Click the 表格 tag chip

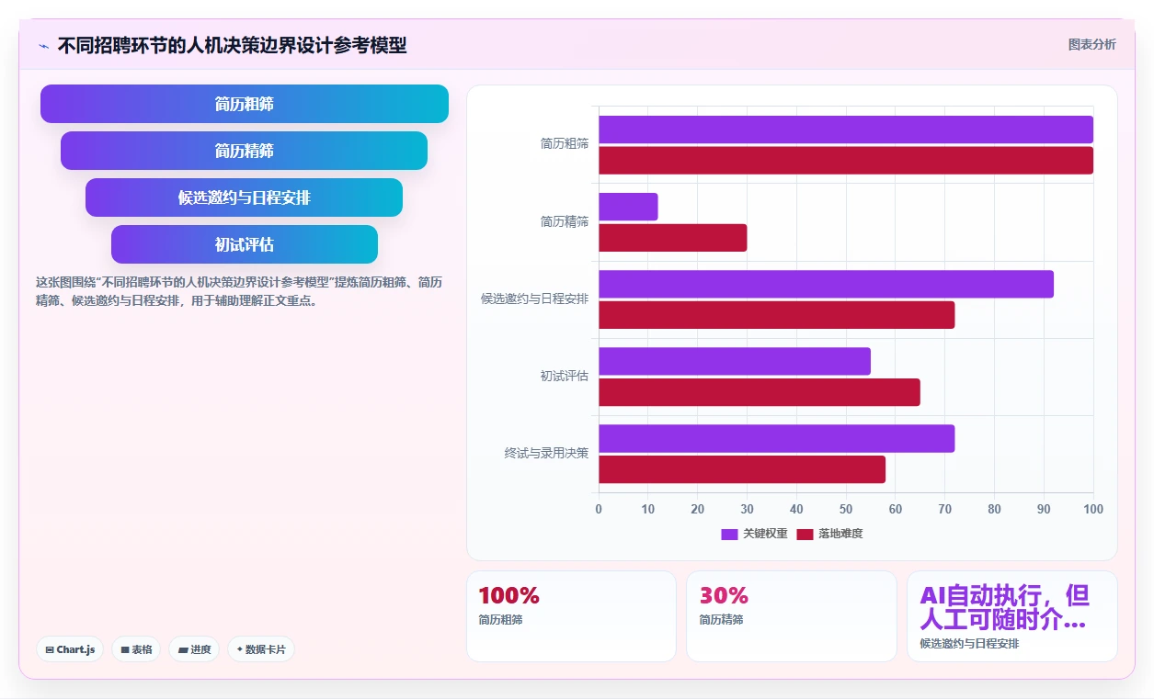[x=136, y=649]
